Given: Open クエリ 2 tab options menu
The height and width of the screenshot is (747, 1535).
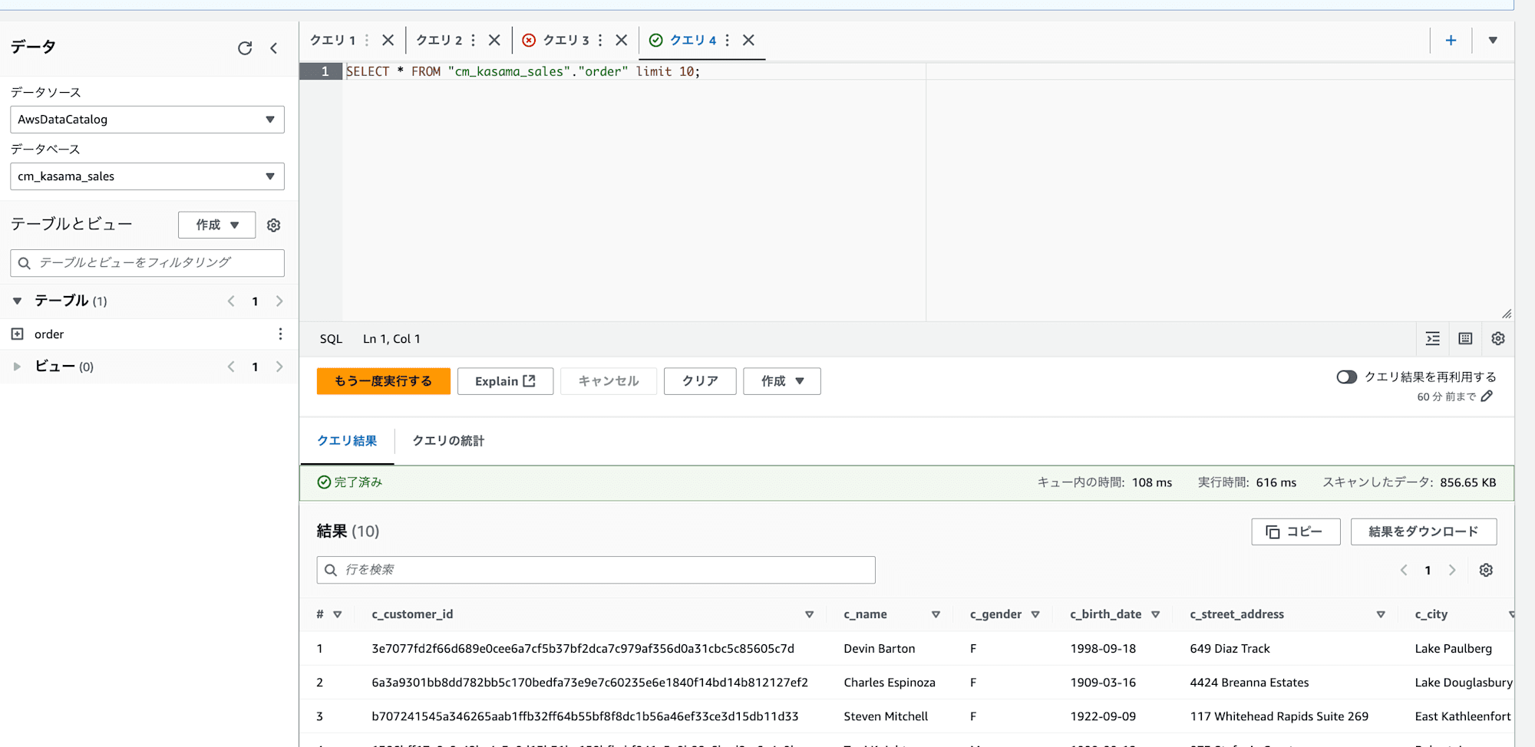Looking at the screenshot, I should (x=473, y=40).
